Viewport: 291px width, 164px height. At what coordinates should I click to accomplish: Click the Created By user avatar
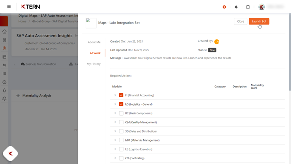(x=217, y=42)
